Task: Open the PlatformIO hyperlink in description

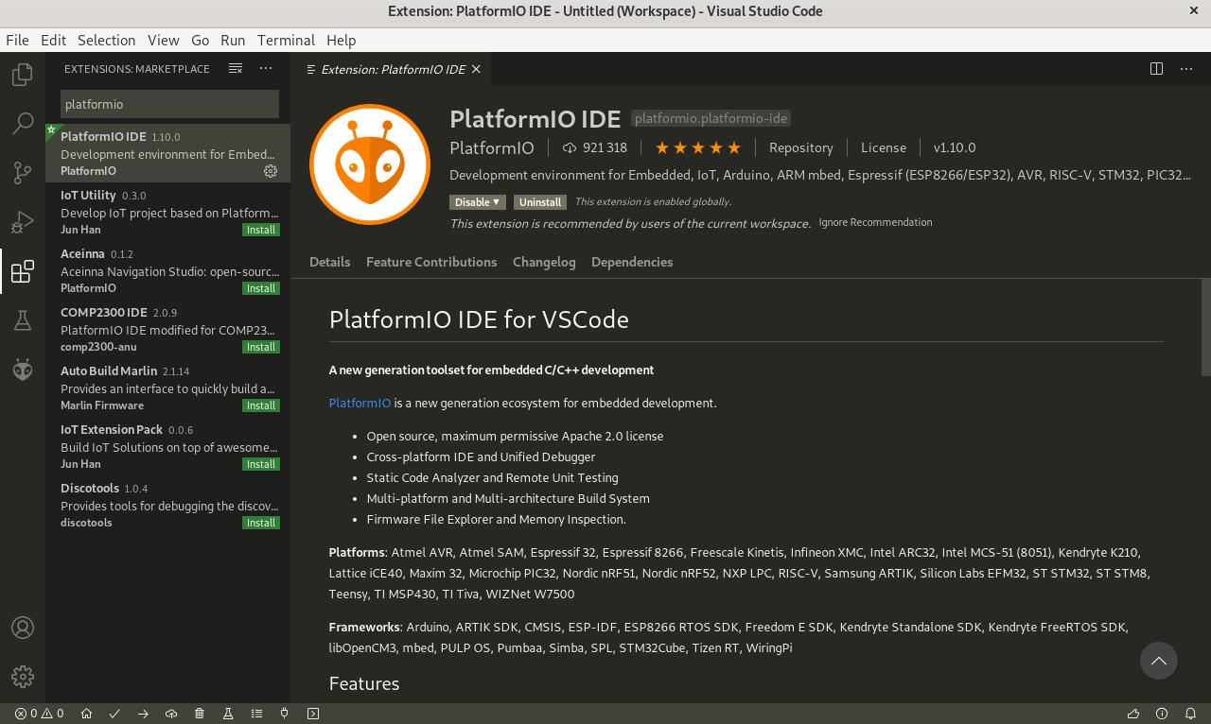Action: coord(360,403)
